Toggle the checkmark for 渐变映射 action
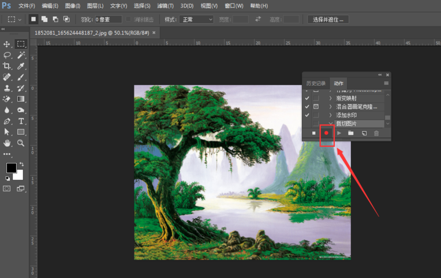This screenshot has height=278, width=441. [x=307, y=98]
